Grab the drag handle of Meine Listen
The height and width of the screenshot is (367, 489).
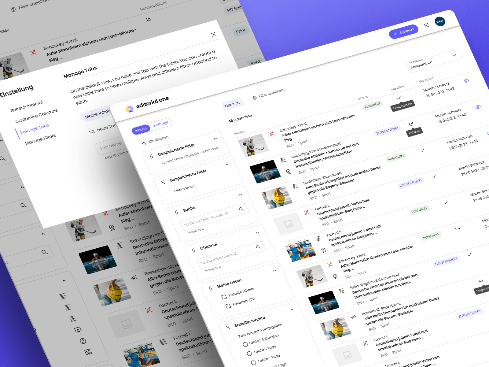[x=211, y=288]
